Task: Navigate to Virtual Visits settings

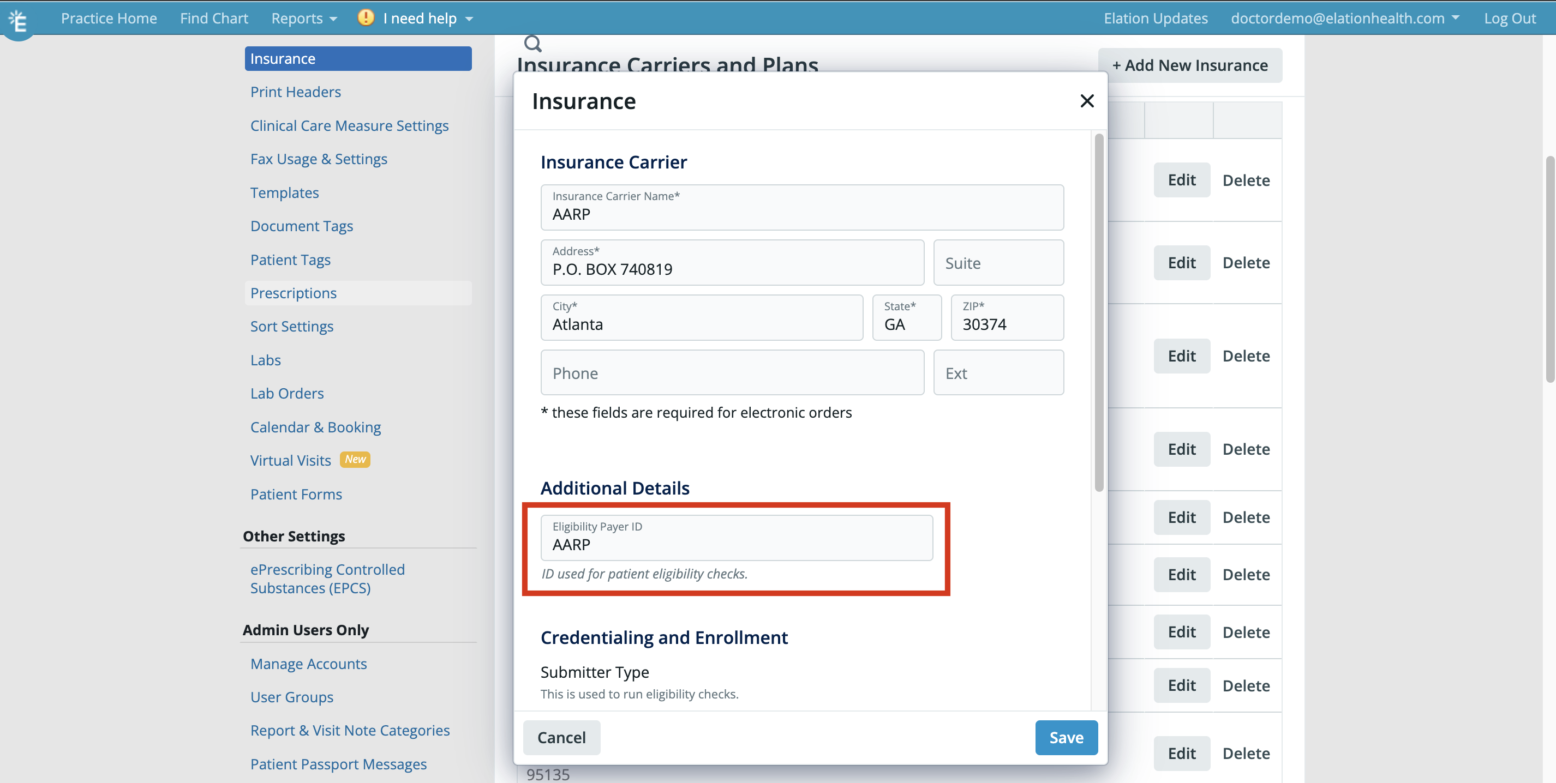Action: pyautogui.click(x=290, y=460)
